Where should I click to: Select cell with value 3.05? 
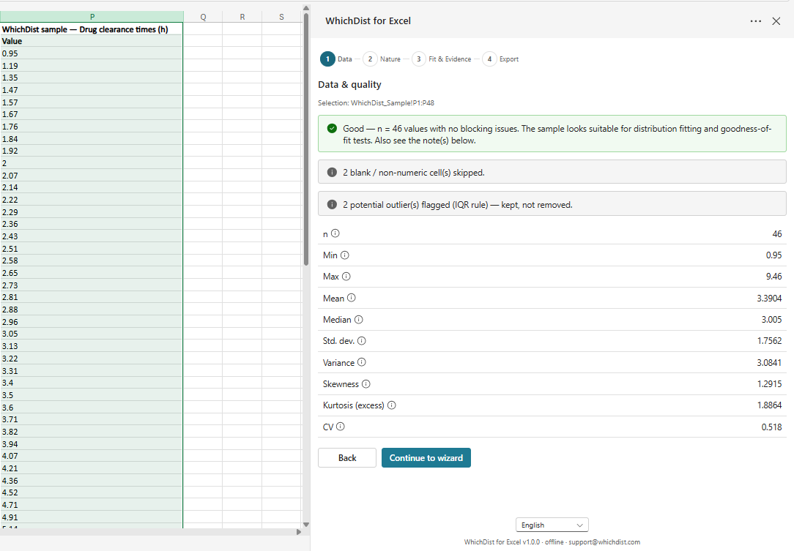point(92,334)
